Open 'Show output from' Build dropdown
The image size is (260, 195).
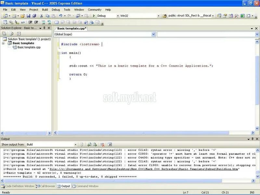click(x=75, y=145)
